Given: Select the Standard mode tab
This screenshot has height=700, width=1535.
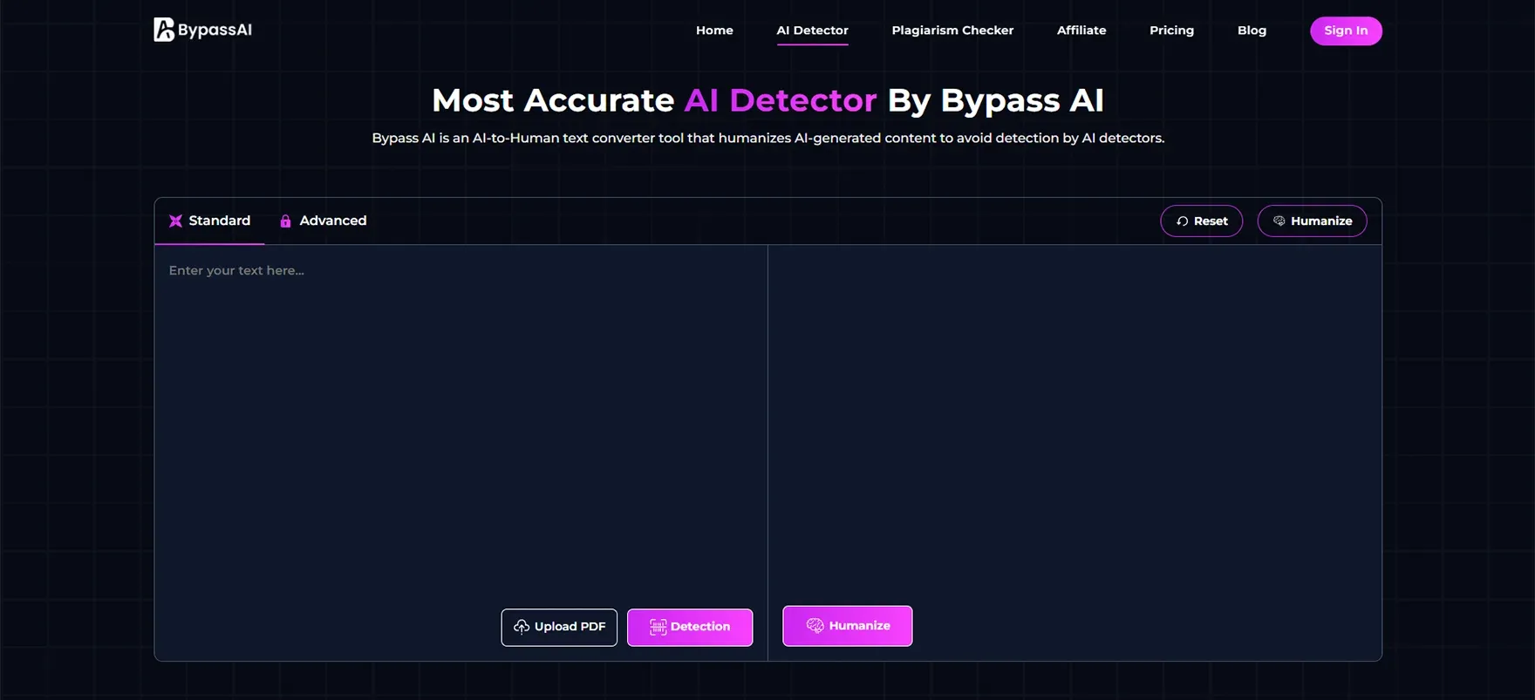Looking at the screenshot, I should tap(210, 221).
